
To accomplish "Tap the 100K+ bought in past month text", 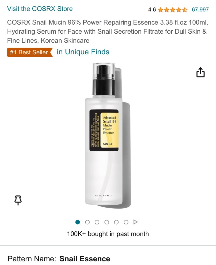I will click(x=108, y=234).
